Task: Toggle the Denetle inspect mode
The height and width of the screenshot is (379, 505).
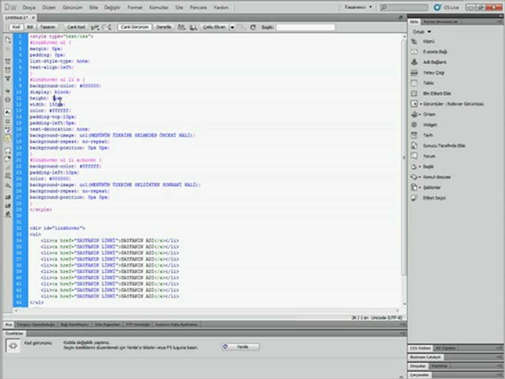Action: pos(164,27)
